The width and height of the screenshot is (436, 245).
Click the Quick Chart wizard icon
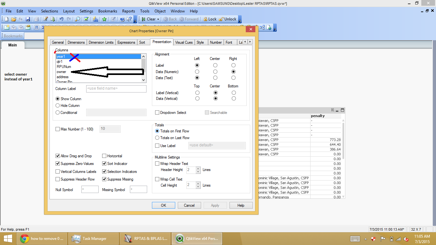coord(95,19)
